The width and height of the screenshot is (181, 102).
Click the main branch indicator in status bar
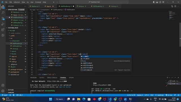click(5, 95)
